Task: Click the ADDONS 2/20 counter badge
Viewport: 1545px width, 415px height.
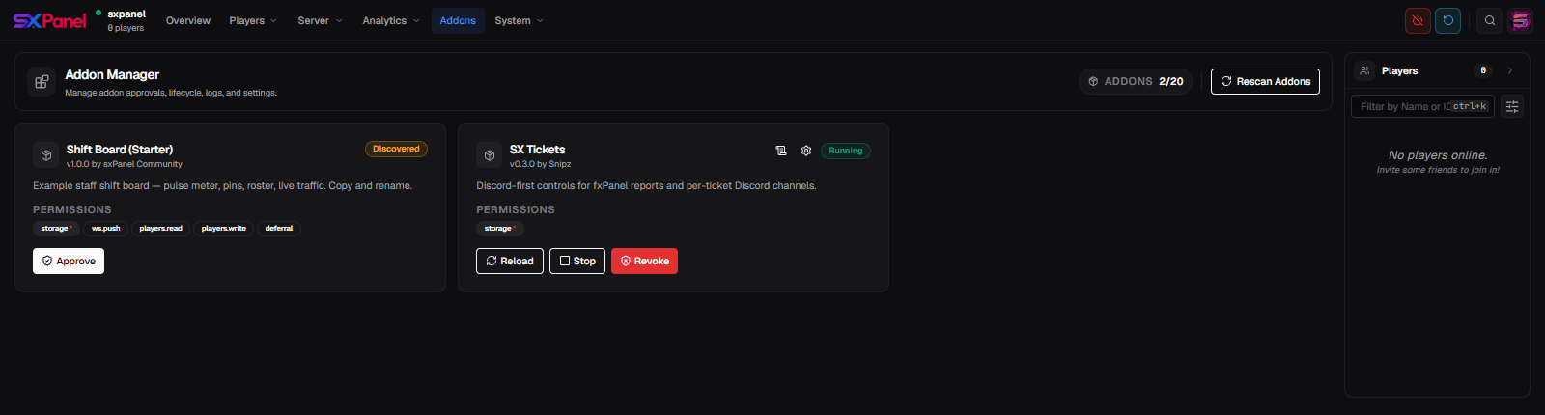Action: [x=1136, y=81]
